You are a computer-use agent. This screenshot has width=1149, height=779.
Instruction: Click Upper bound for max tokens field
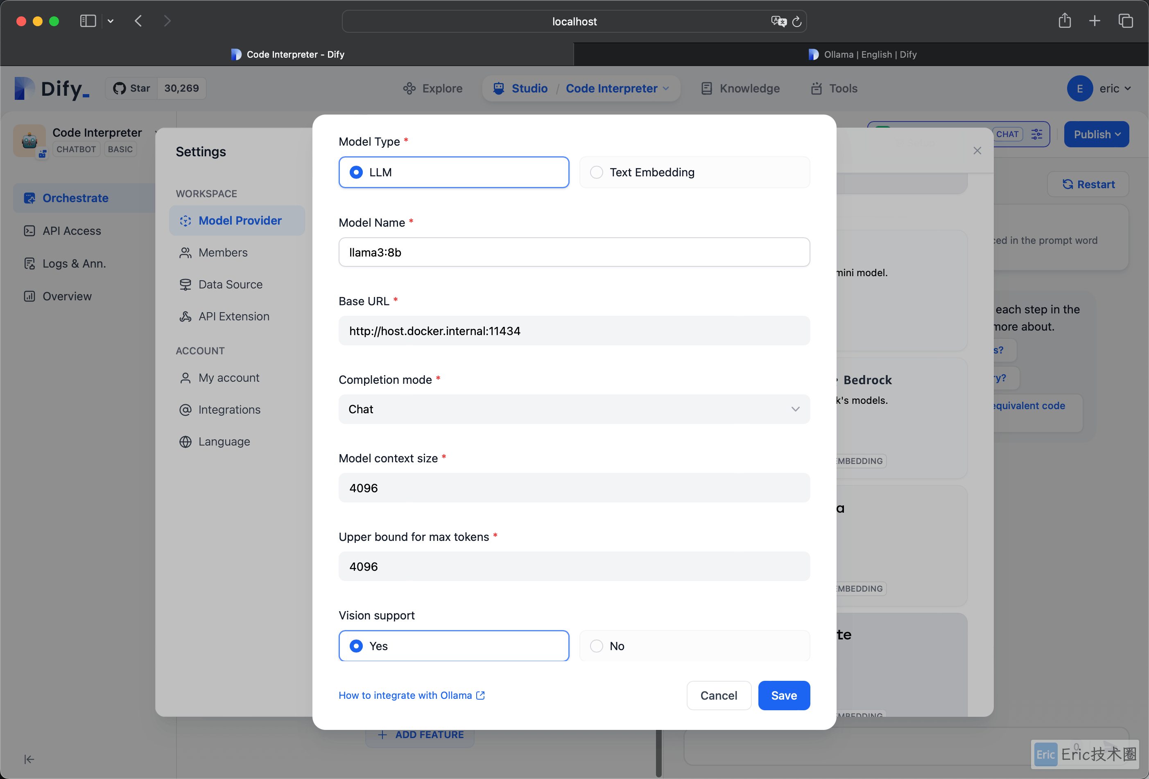click(x=574, y=566)
